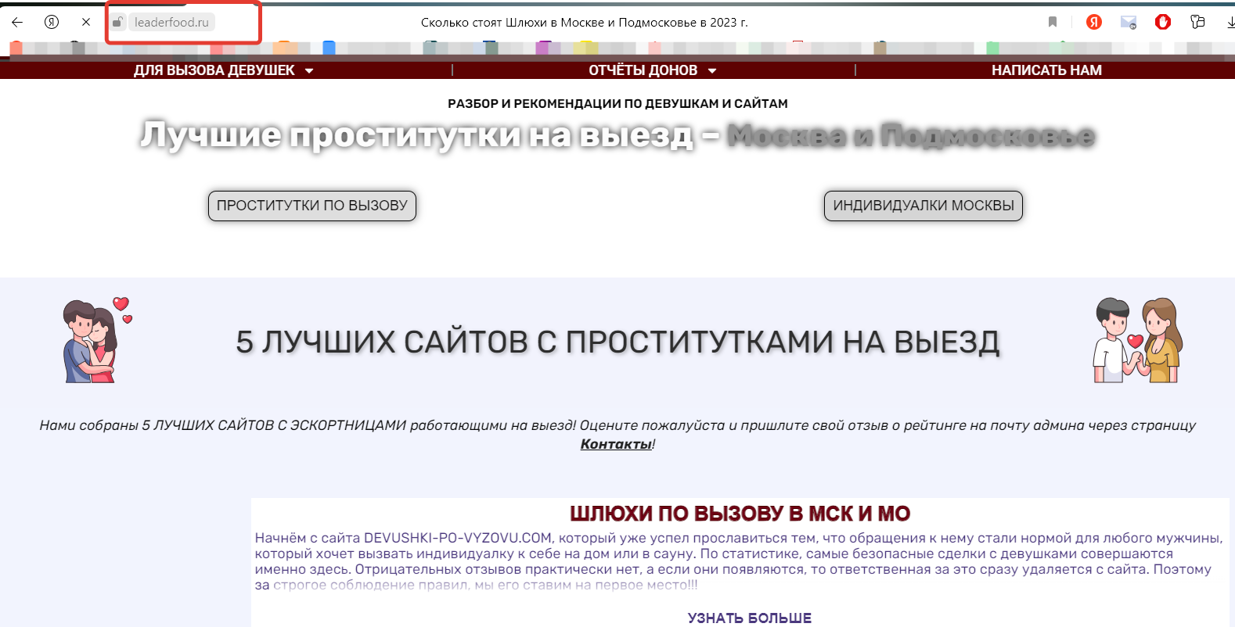Open the ОТЧЁТЫ ДОНОВ menu item

pyautogui.click(x=643, y=70)
